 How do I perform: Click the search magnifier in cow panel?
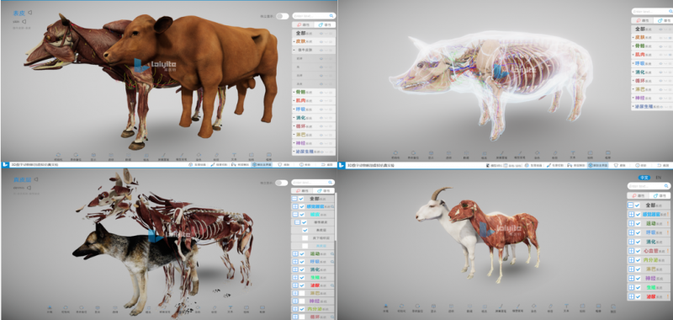[331, 16]
